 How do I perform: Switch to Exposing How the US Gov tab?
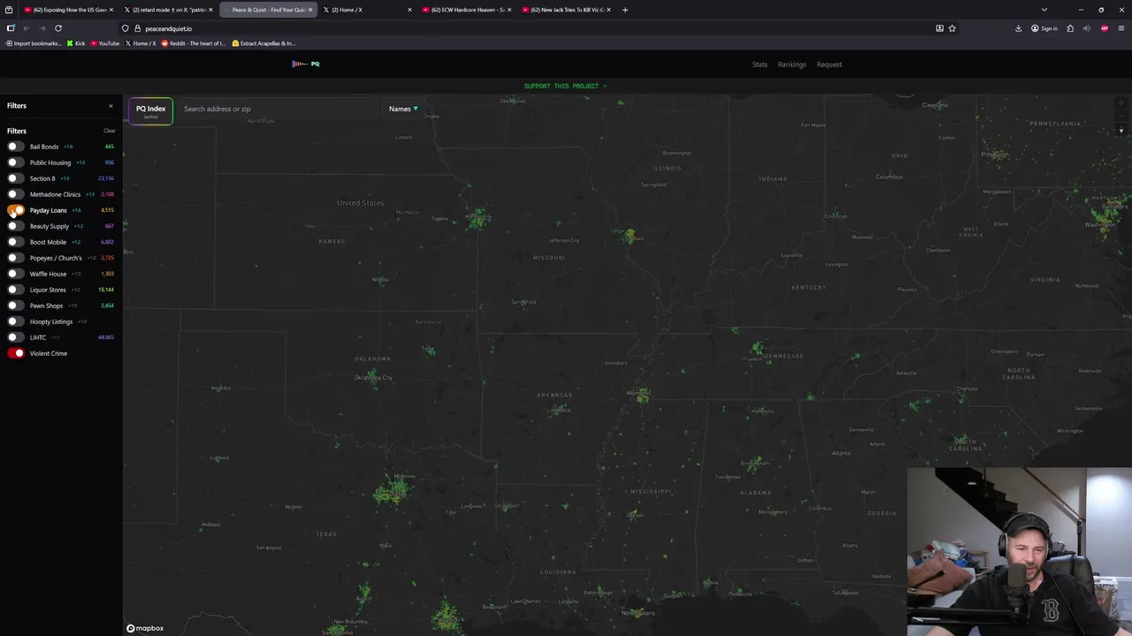[67, 10]
